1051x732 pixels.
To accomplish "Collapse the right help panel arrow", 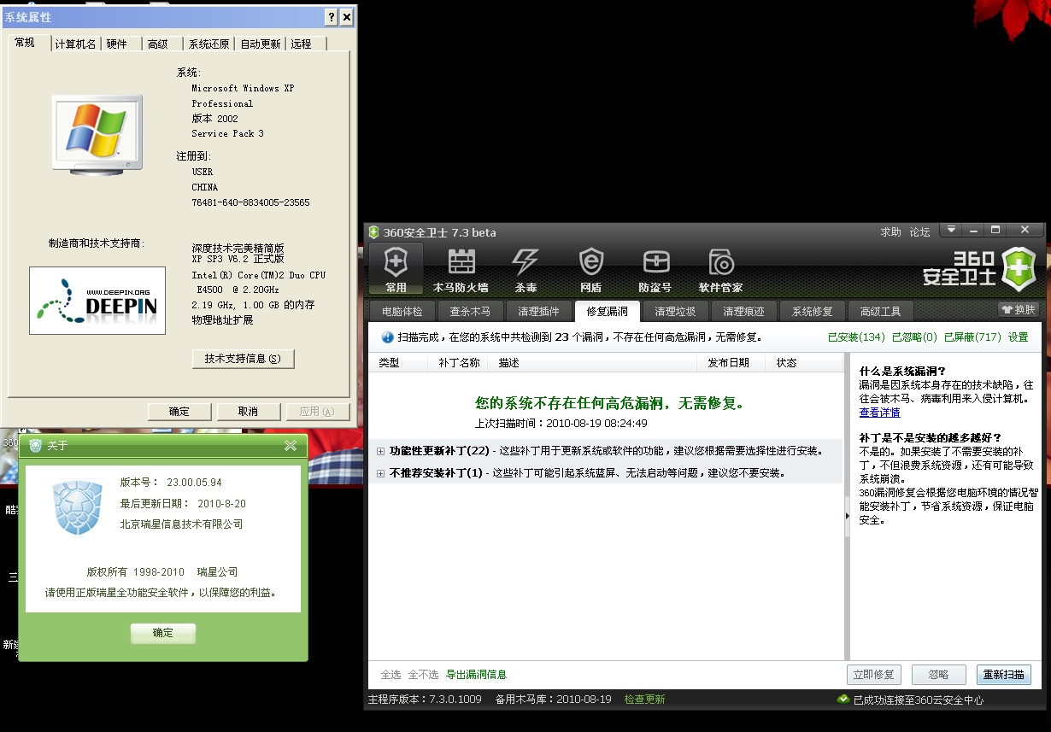I will [x=846, y=516].
